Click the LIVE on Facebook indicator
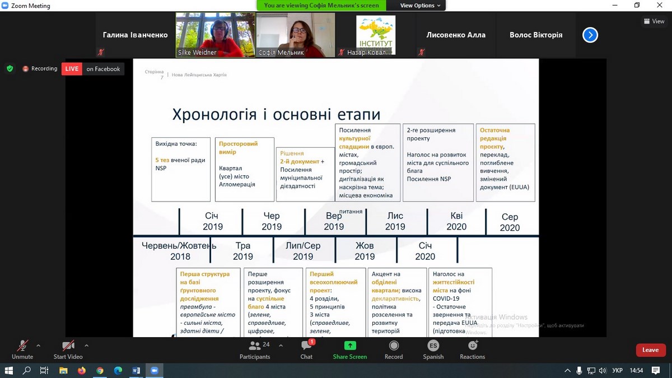The width and height of the screenshot is (672, 378). [x=93, y=69]
